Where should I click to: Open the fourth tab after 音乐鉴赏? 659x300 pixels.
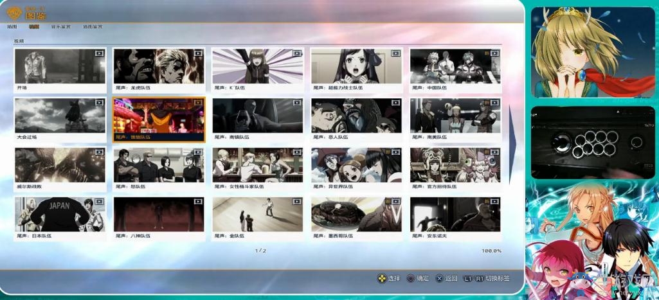tap(93, 27)
